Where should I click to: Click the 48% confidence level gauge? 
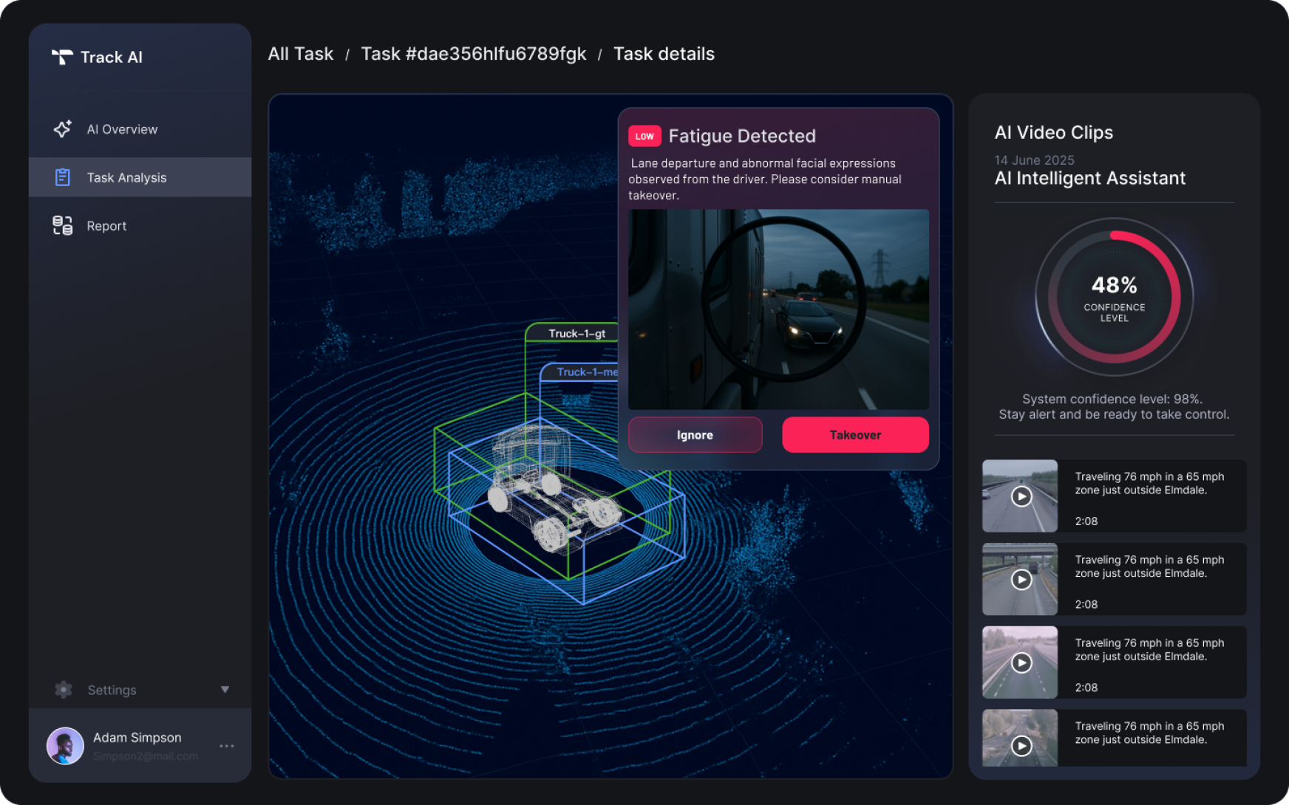tap(1115, 297)
